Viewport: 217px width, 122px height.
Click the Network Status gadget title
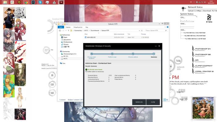[195, 7]
